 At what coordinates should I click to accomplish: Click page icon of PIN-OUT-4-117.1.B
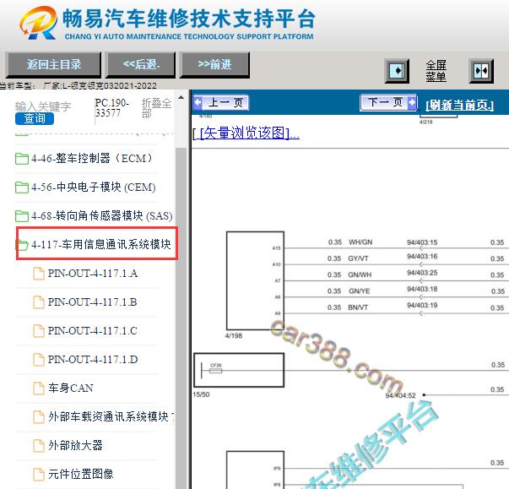click(x=39, y=302)
